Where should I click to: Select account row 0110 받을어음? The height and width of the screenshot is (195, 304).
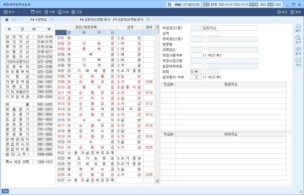[x=105, y=87]
